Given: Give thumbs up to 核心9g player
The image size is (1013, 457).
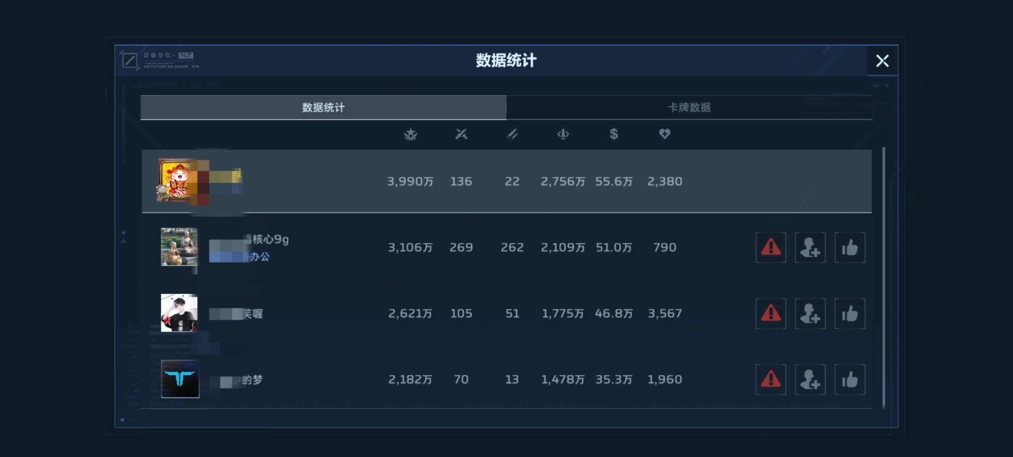Looking at the screenshot, I should pos(850,248).
